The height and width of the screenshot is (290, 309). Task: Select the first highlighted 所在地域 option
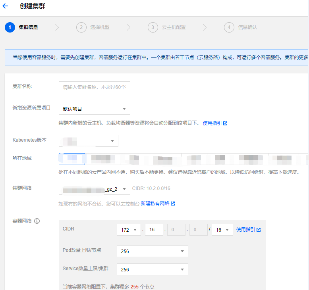[72, 159]
